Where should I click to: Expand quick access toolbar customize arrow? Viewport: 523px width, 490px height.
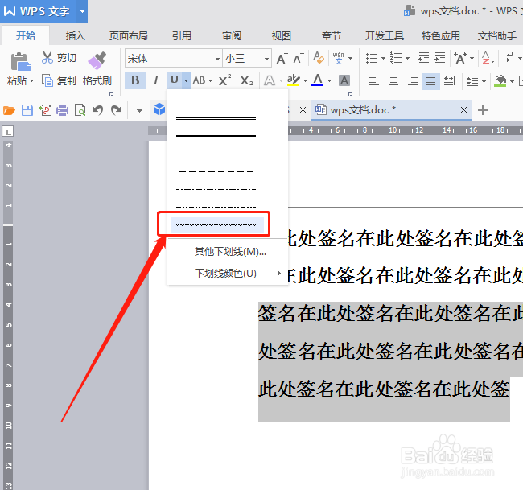[x=139, y=110]
